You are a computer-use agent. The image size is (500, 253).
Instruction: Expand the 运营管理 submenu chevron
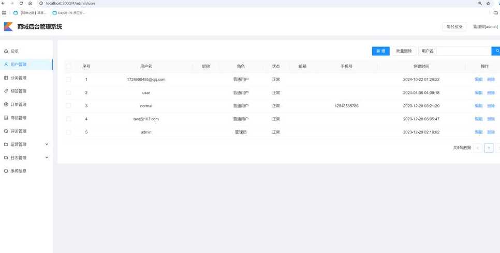coord(47,144)
